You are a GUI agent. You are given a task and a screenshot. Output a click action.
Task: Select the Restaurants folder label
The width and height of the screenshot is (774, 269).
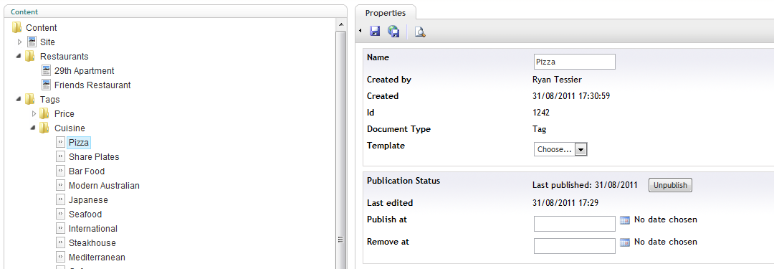(64, 57)
